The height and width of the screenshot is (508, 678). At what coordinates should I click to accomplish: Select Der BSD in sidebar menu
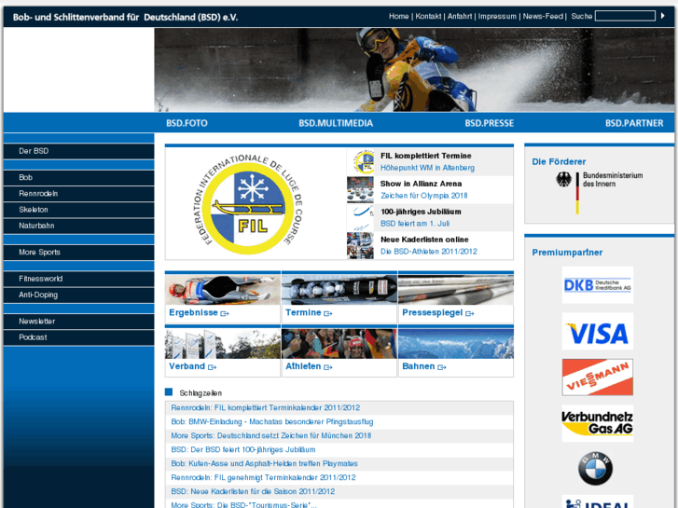[x=78, y=151]
